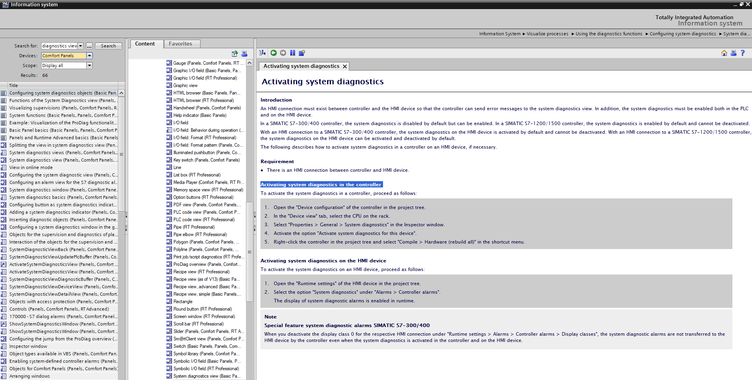This screenshot has height=380, width=752.
Task: Click 'Visualize processes' in the breadcrumb
Action: coord(547,34)
